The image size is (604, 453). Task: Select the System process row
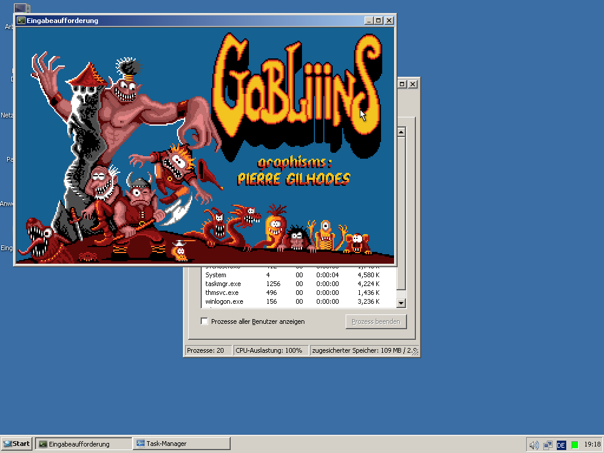(x=298, y=275)
